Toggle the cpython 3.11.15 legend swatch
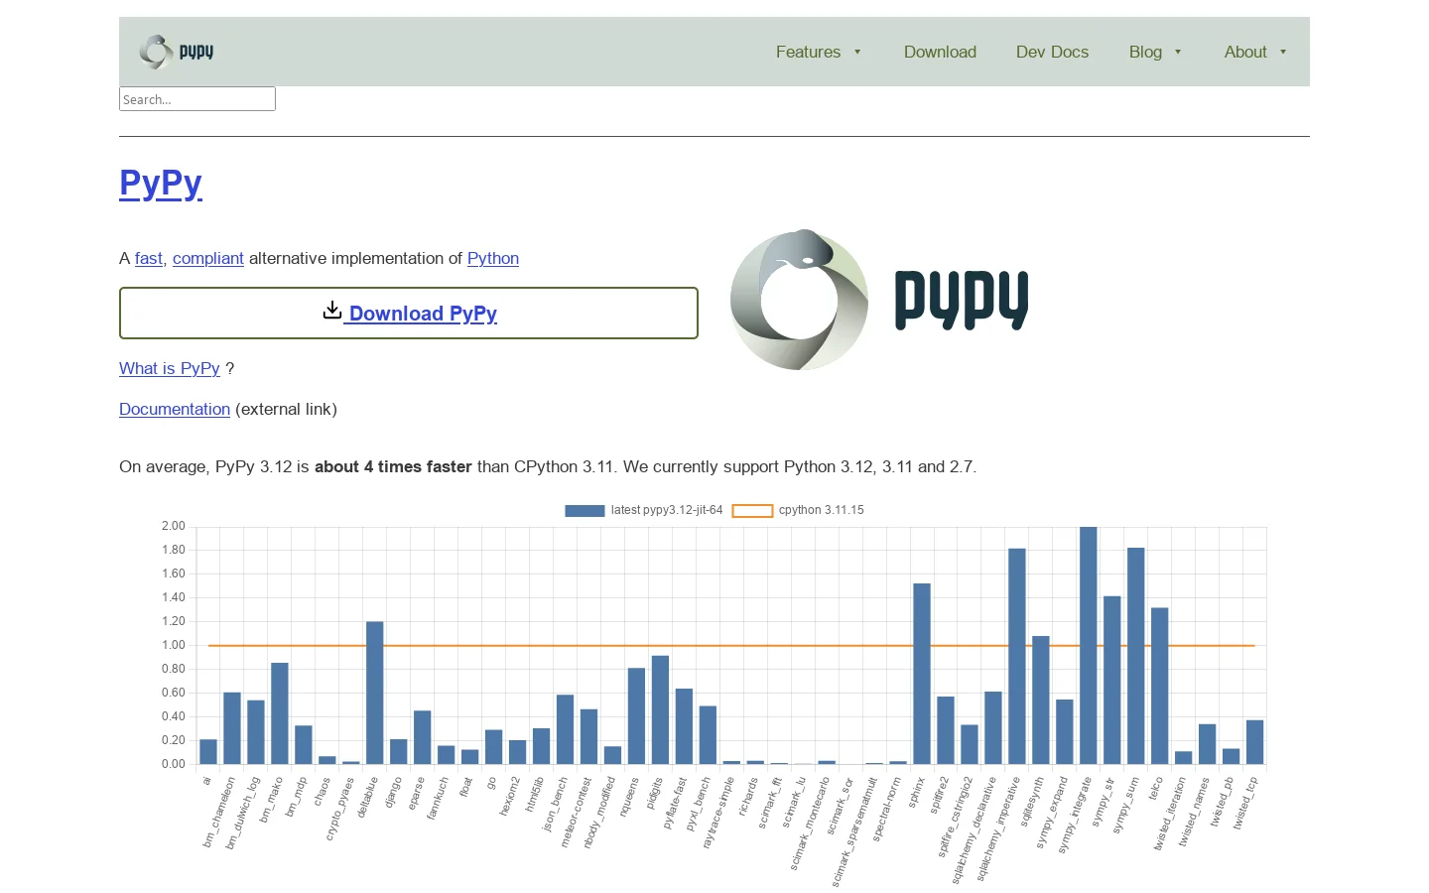This screenshot has width=1429, height=893. (752, 510)
